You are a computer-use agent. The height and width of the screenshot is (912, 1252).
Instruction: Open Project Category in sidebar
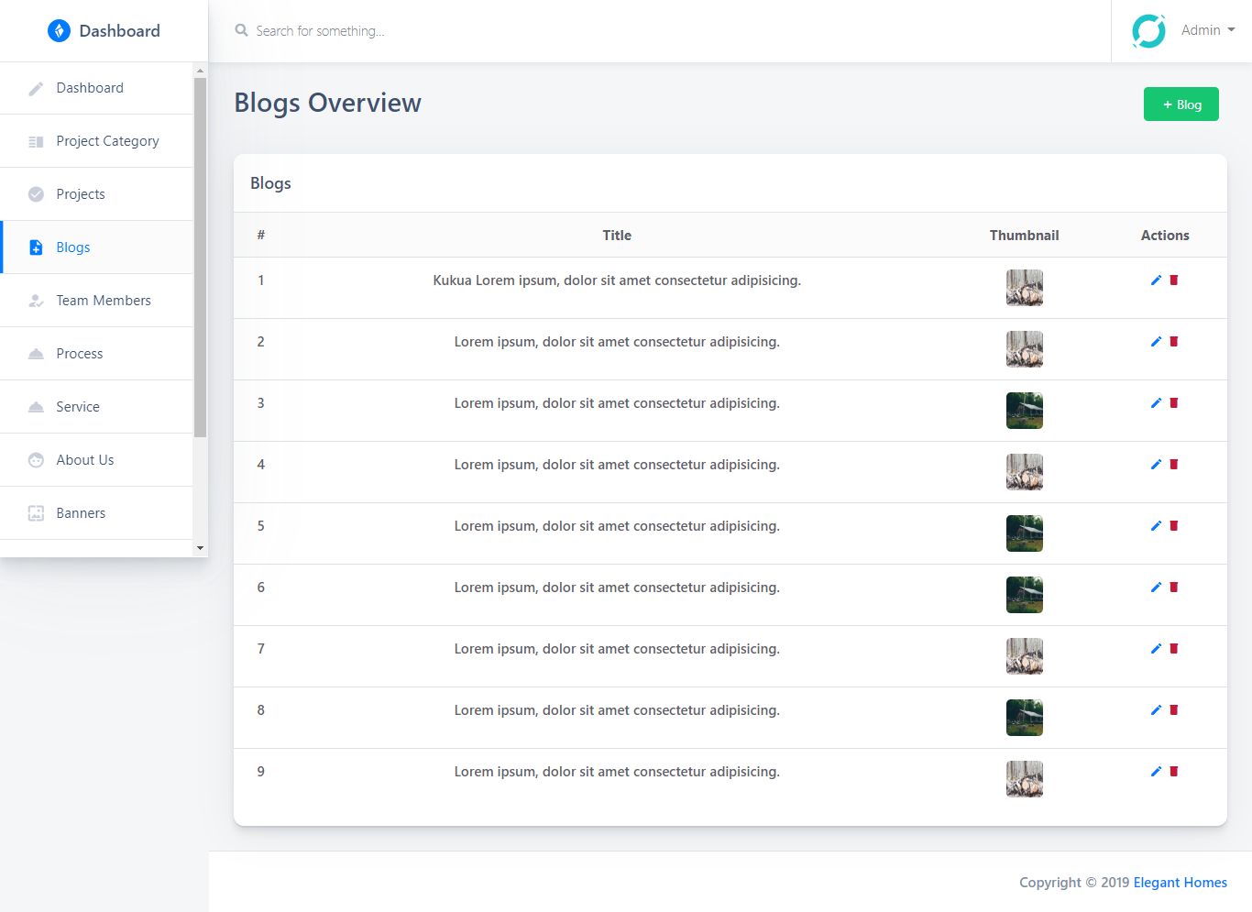pyautogui.click(x=107, y=141)
